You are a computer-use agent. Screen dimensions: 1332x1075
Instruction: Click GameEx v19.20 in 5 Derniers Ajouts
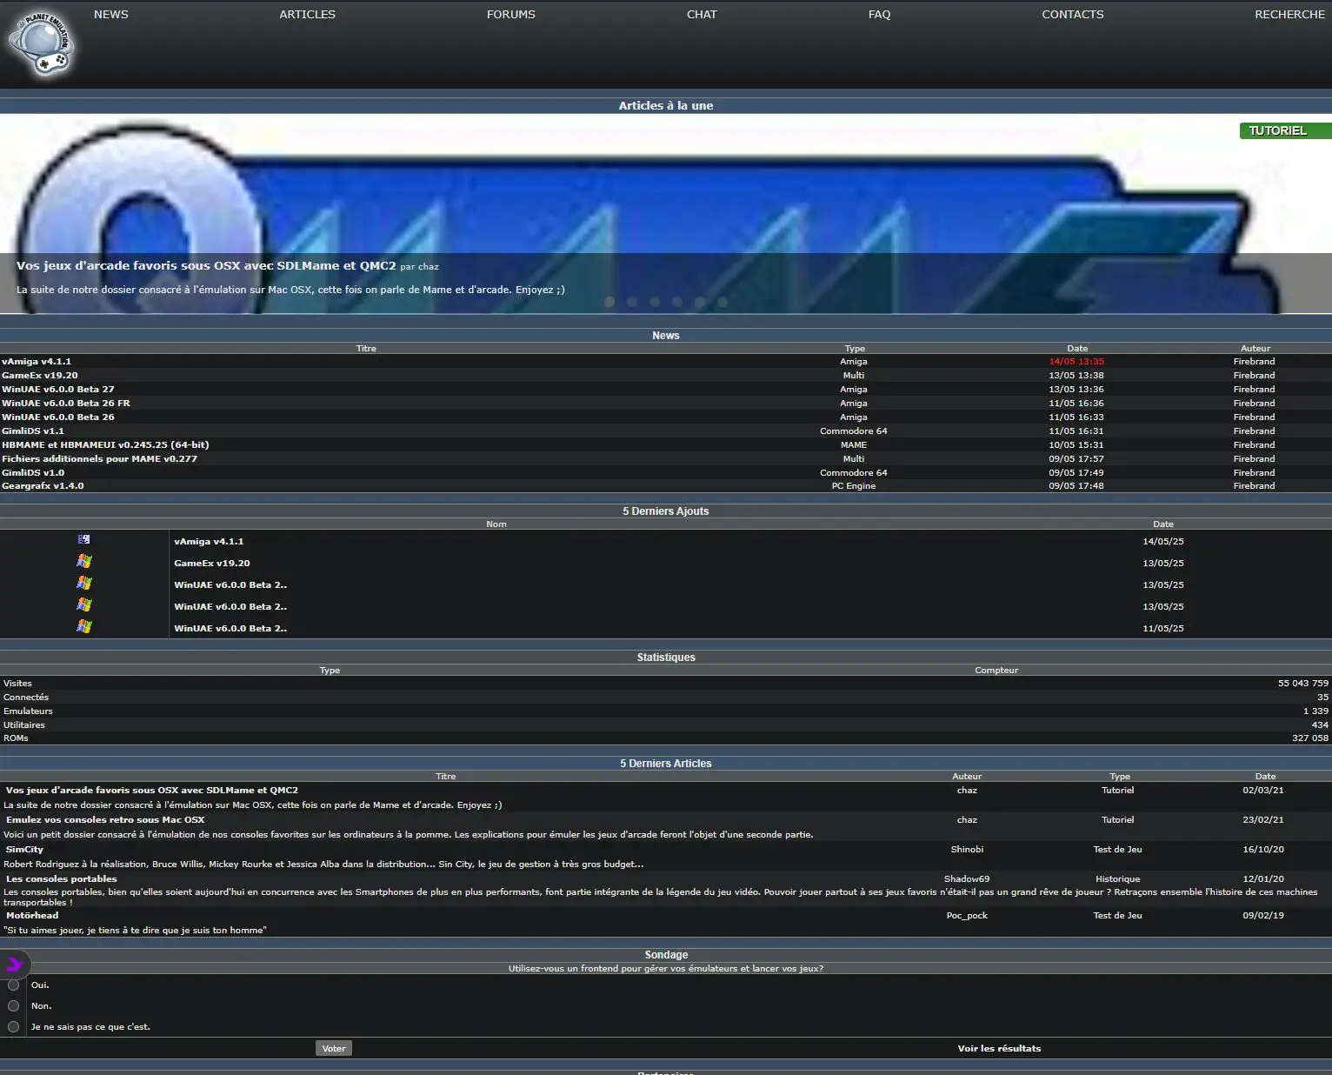point(212,563)
